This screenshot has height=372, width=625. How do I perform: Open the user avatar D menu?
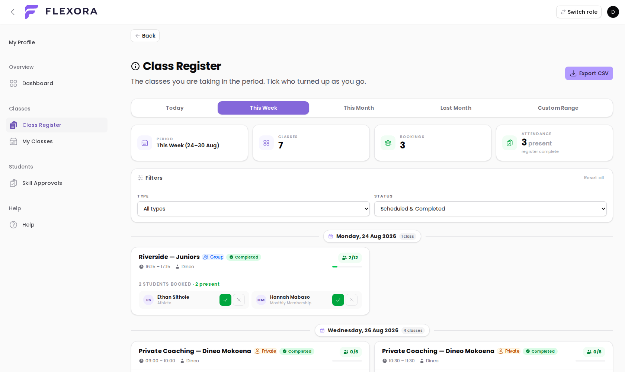(x=613, y=12)
